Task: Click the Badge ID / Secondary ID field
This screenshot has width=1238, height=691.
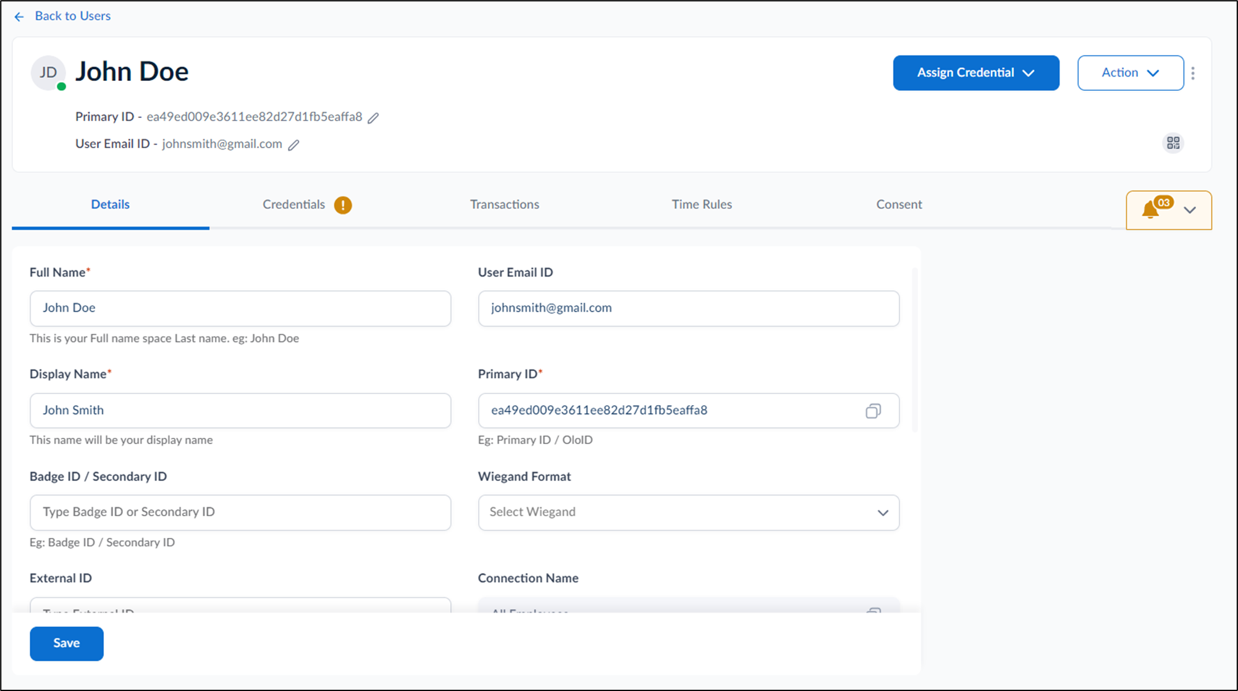Action: [x=240, y=513]
